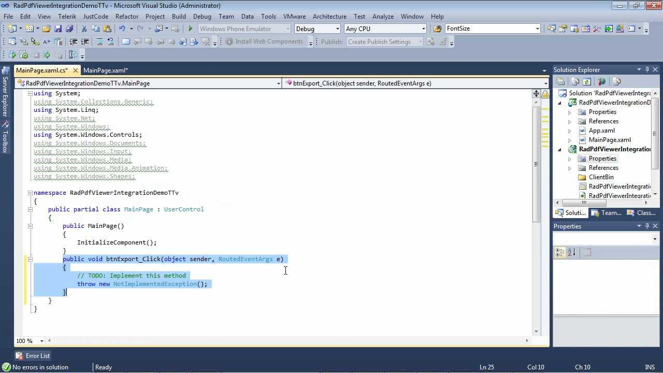
Task: Click the Undo arrow icon
Action: [122, 28]
